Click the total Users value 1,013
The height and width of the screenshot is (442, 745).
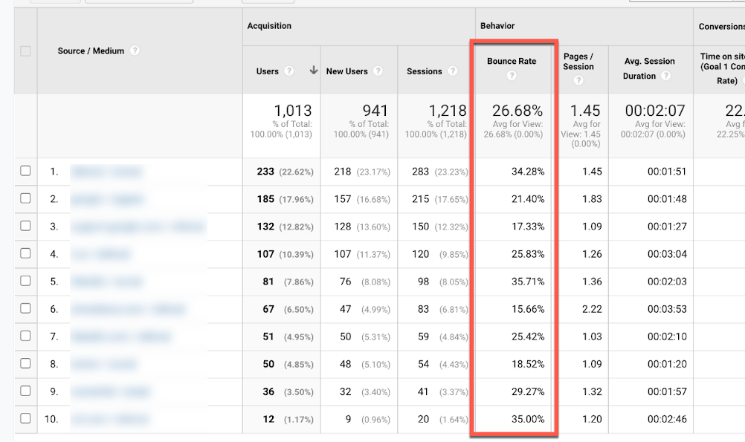293,111
